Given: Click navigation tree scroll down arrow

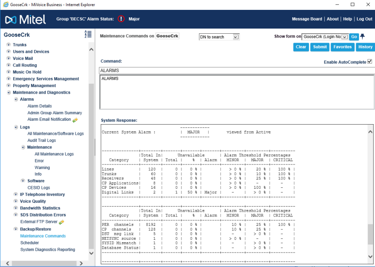Looking at the screenshot, I should (91, 253).
